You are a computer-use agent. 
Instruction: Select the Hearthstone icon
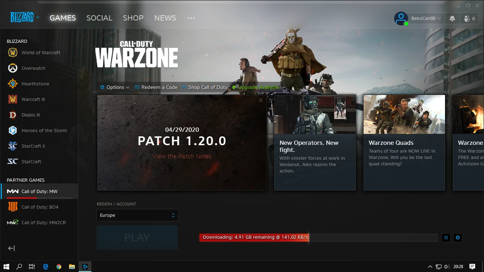click(x=13, y=84)
